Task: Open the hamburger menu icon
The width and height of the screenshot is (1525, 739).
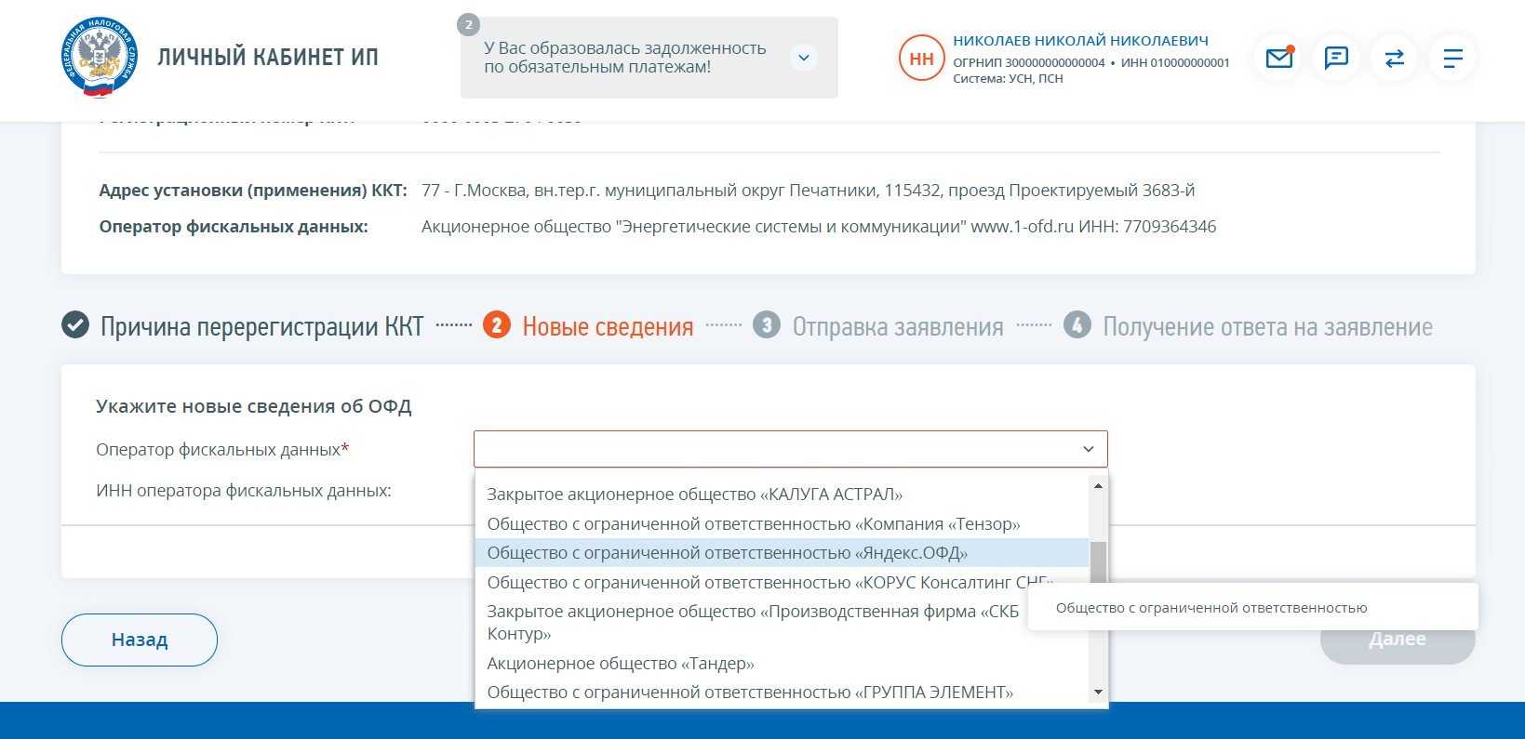Action: pyautogui.click(x=1451, y=59)
